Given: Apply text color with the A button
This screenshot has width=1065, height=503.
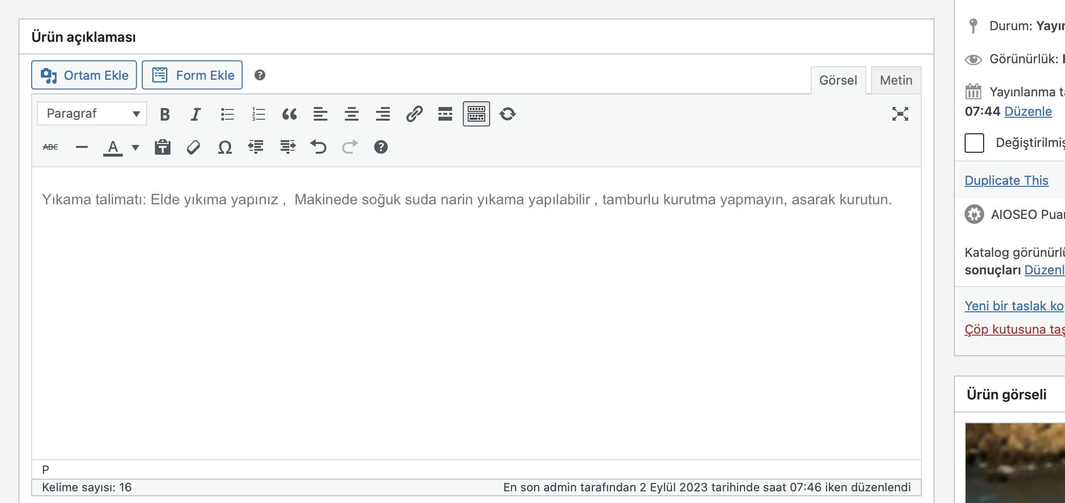Looking at the screenshot, I should pos(113,147).
